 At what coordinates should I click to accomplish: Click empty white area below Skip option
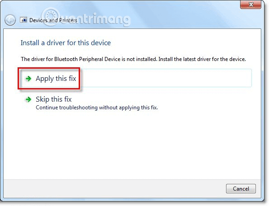tap(132, 144)
